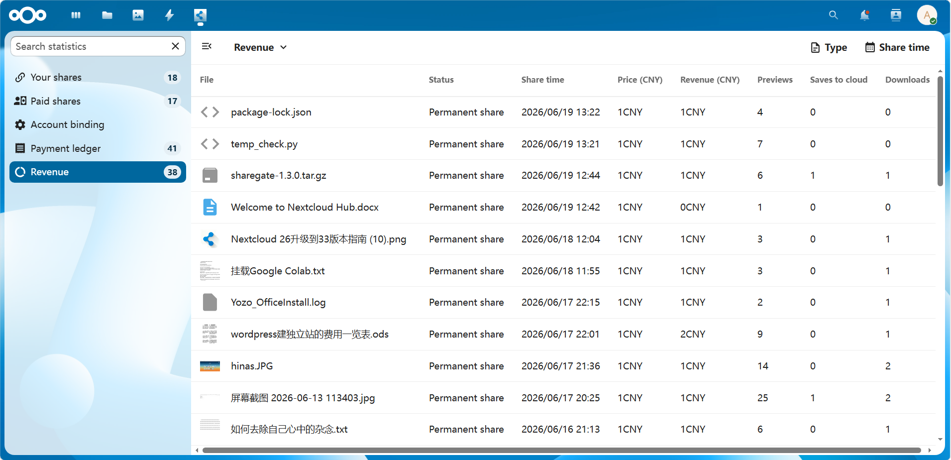Screen dimensions: 951x460
Task: Select the Revenue sidebar item
Action: coord(98,172)
